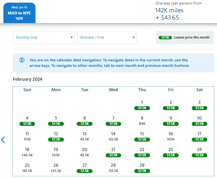The image size is (217, 178).
Task: Select the Wed, Jan 10 MAD to NYC tab
Action: [19, 13]
